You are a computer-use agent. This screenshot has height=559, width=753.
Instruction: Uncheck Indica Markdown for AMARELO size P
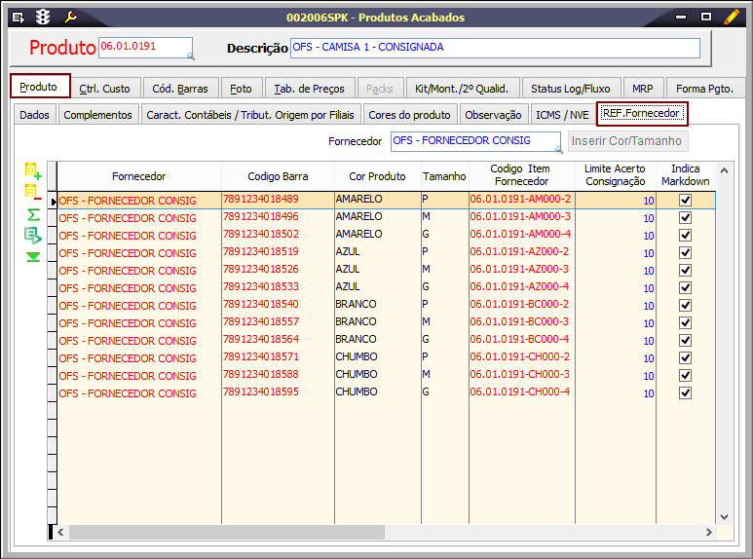tap(685, 200)
